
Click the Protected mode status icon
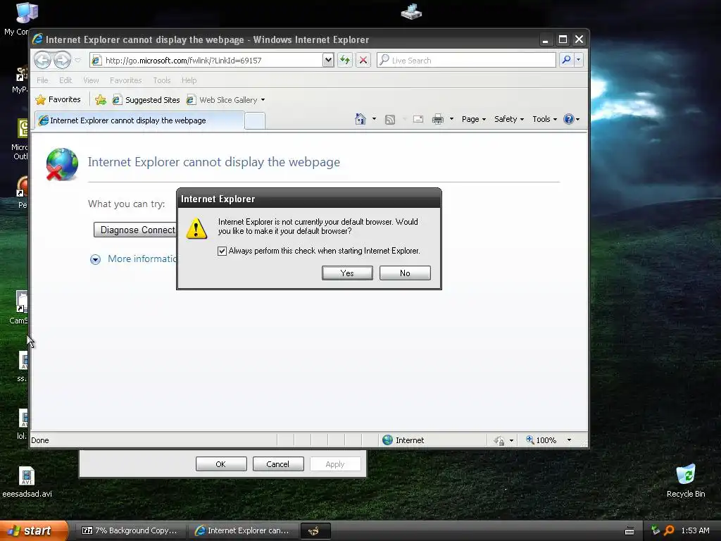tap(499, 441)
